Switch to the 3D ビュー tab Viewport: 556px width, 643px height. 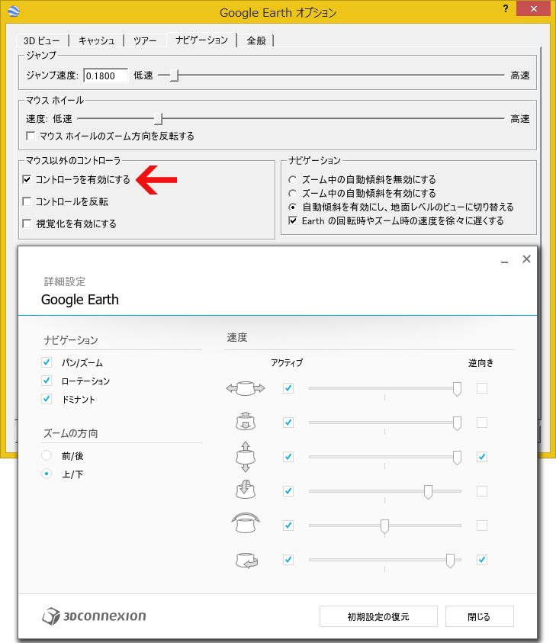click(x=42, y=40)
